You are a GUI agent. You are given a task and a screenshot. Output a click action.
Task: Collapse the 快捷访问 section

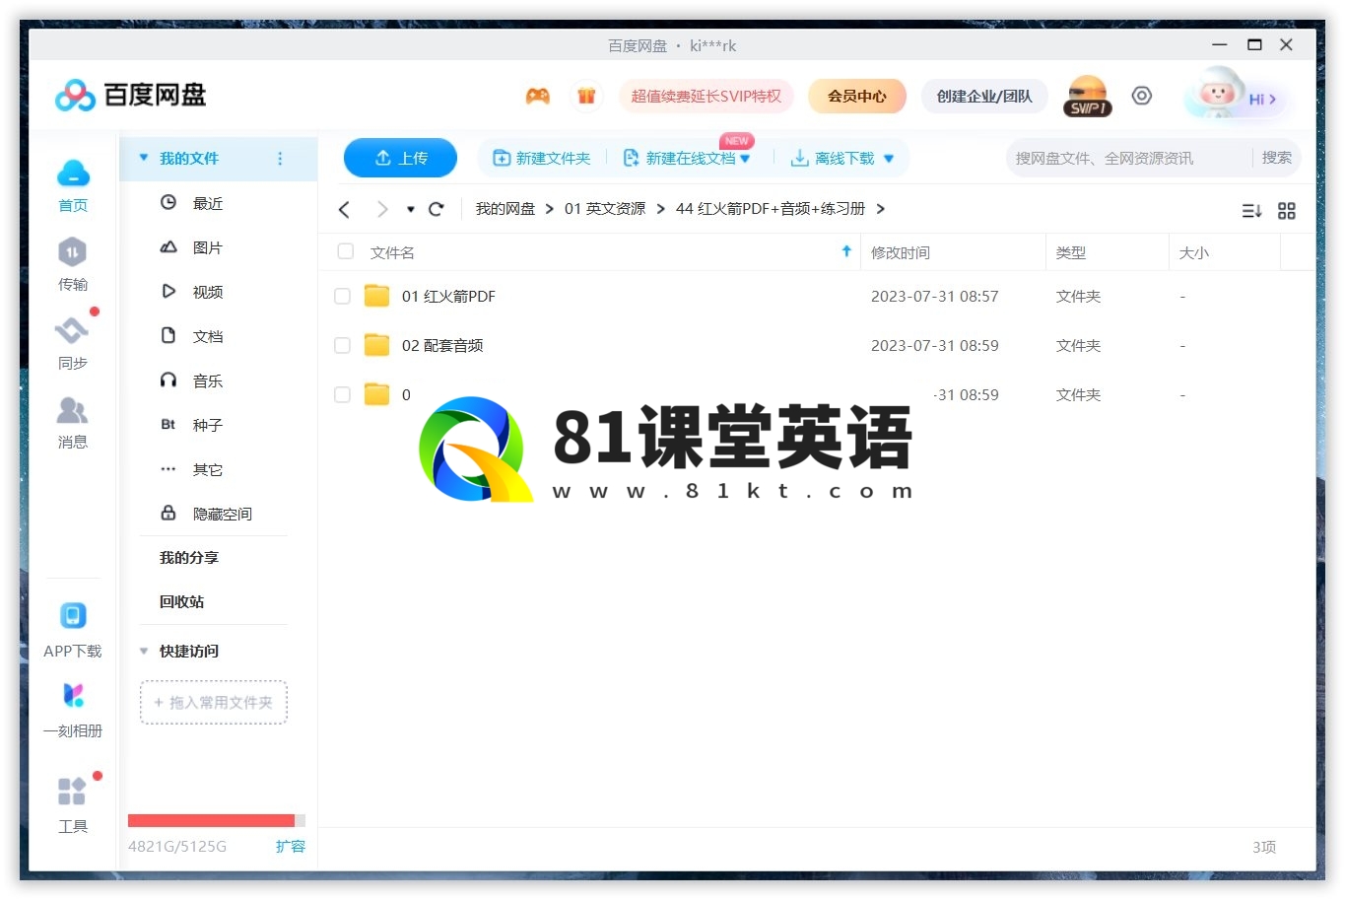pos(144,651)
